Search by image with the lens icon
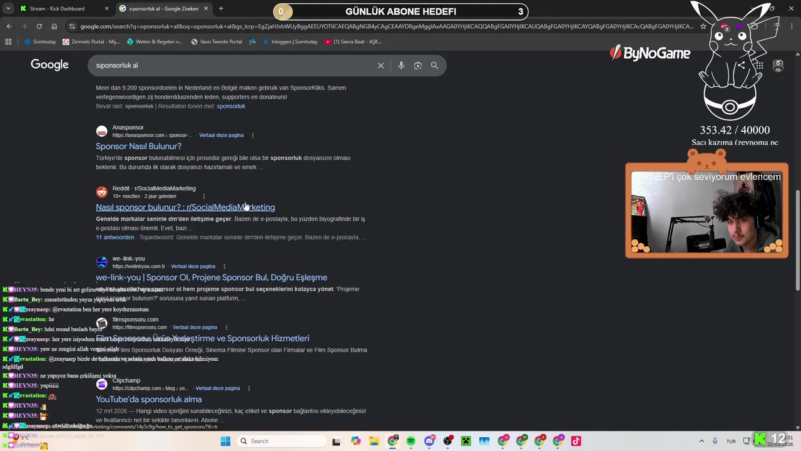Viewport: 801px width, 451px height. click(418, 65)
